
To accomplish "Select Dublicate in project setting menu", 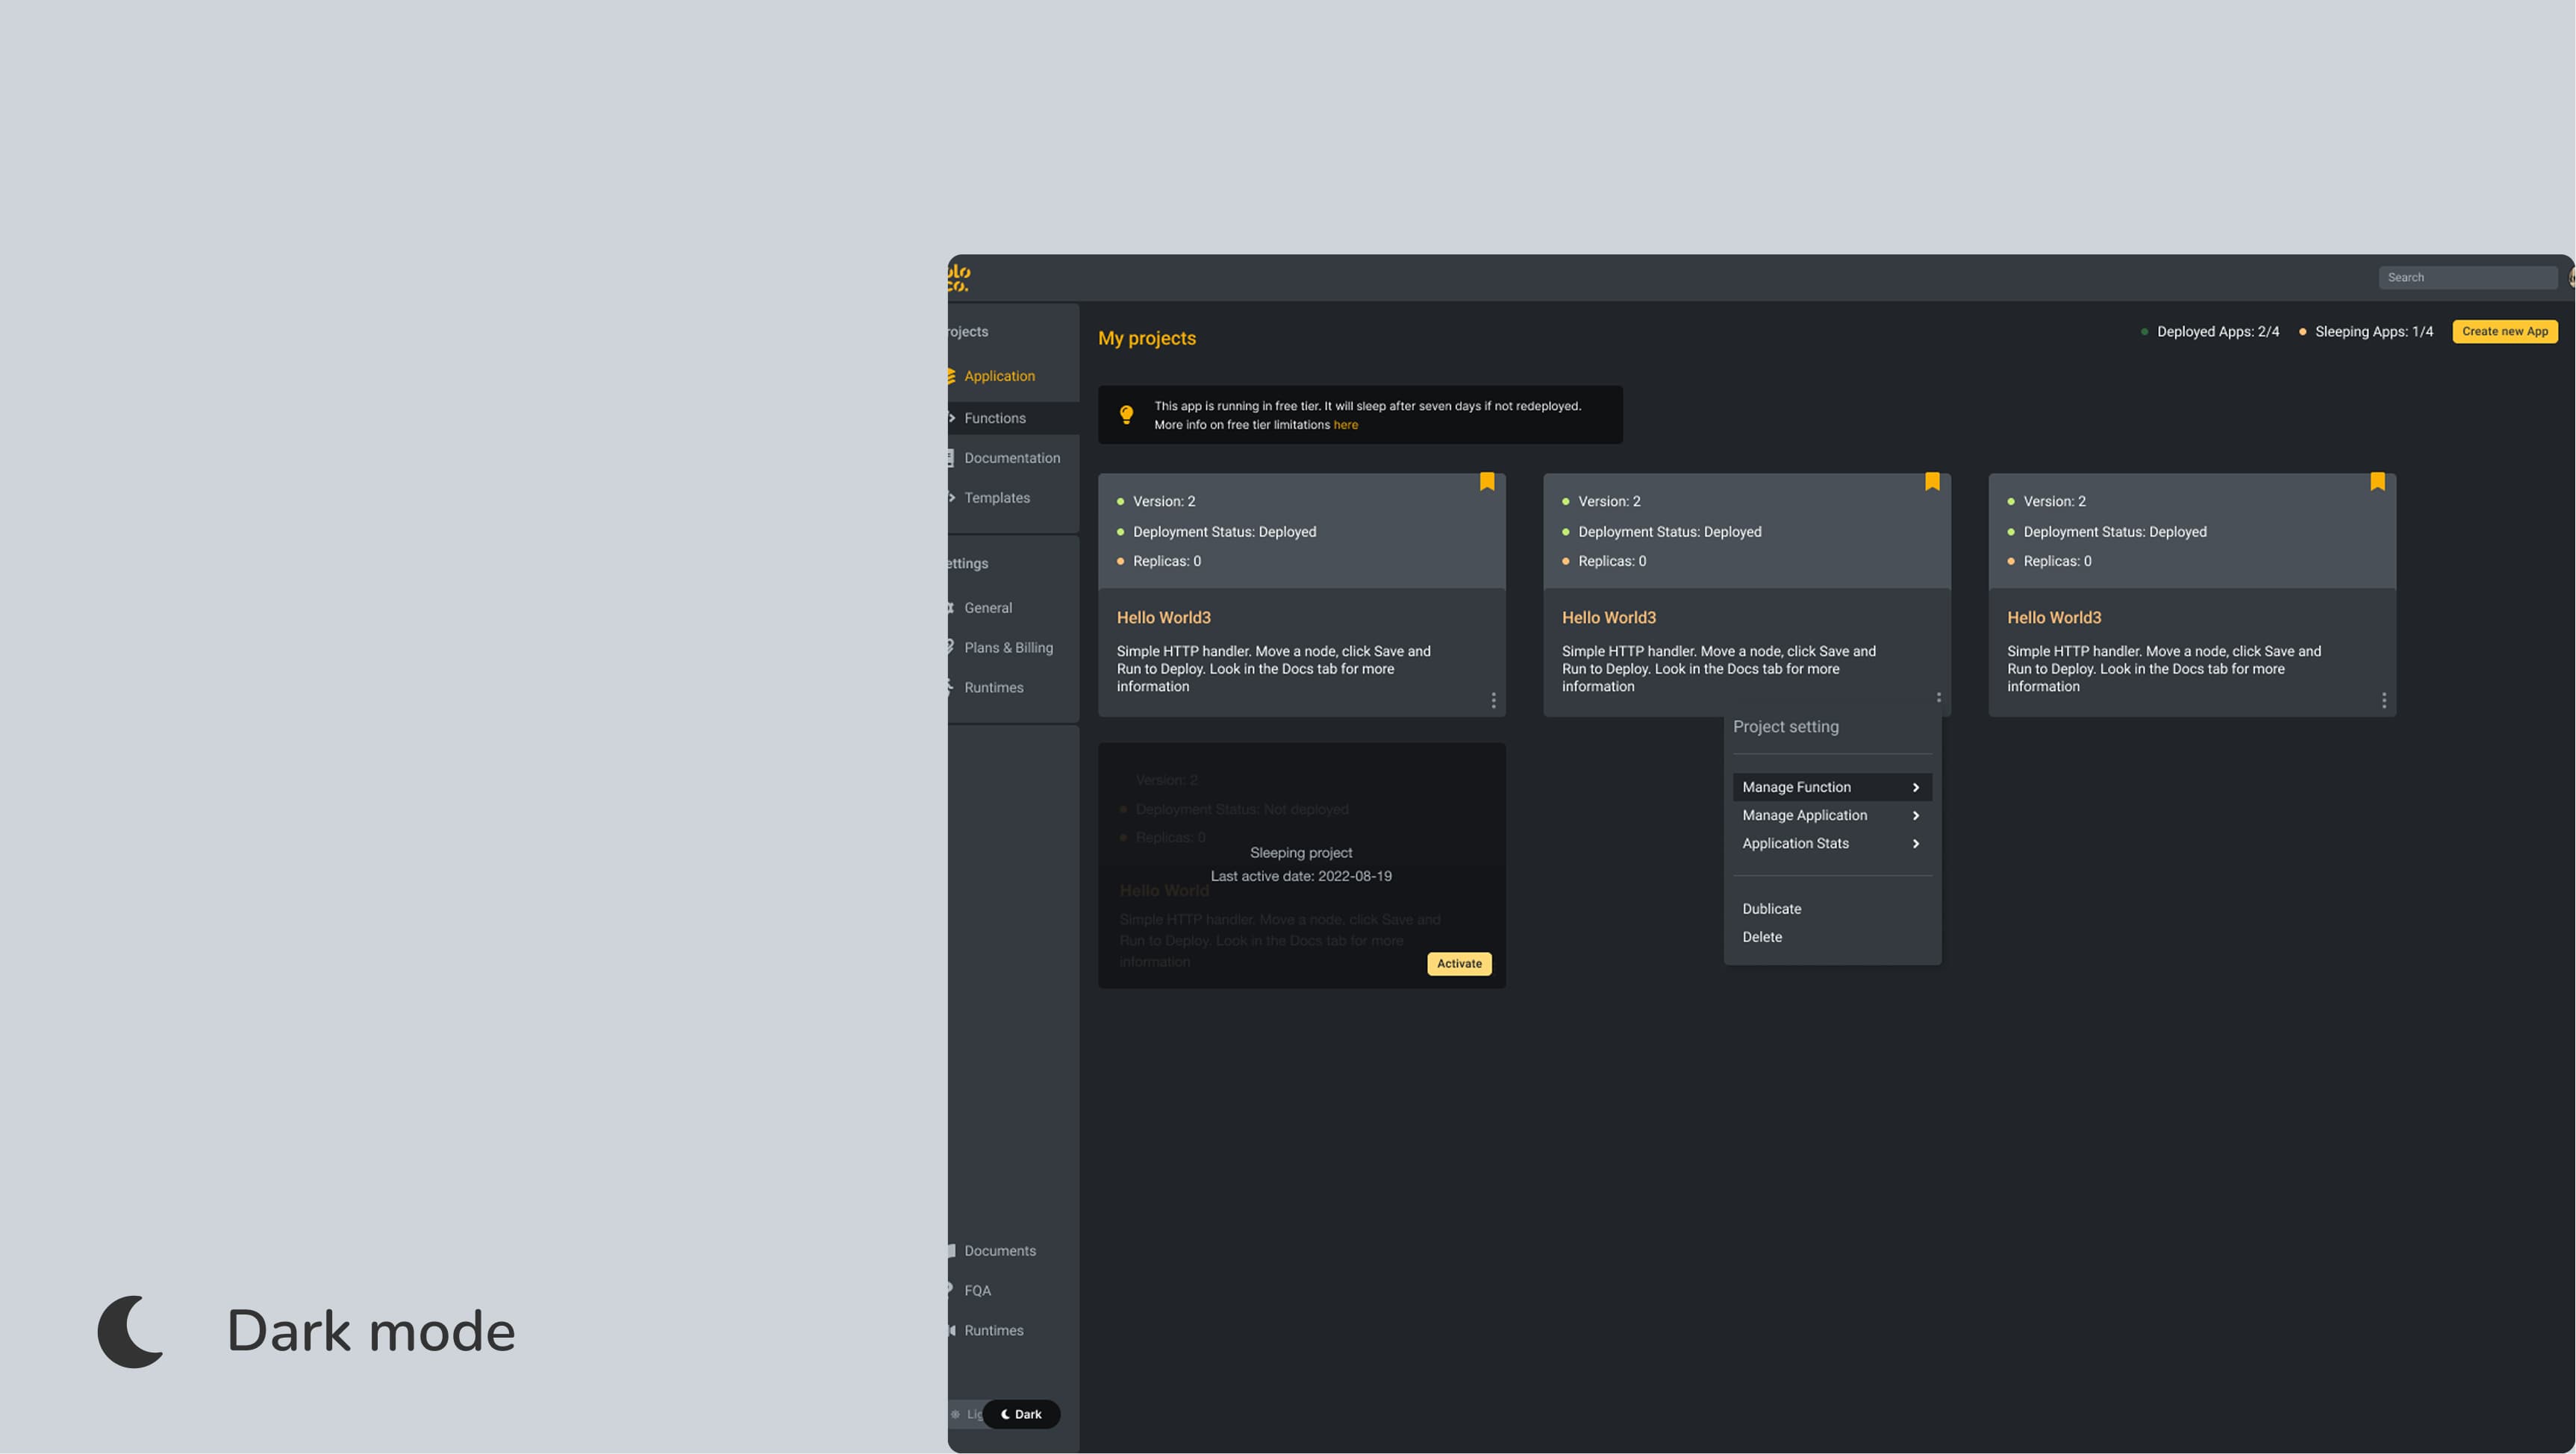I will [x=1771, y=909].
